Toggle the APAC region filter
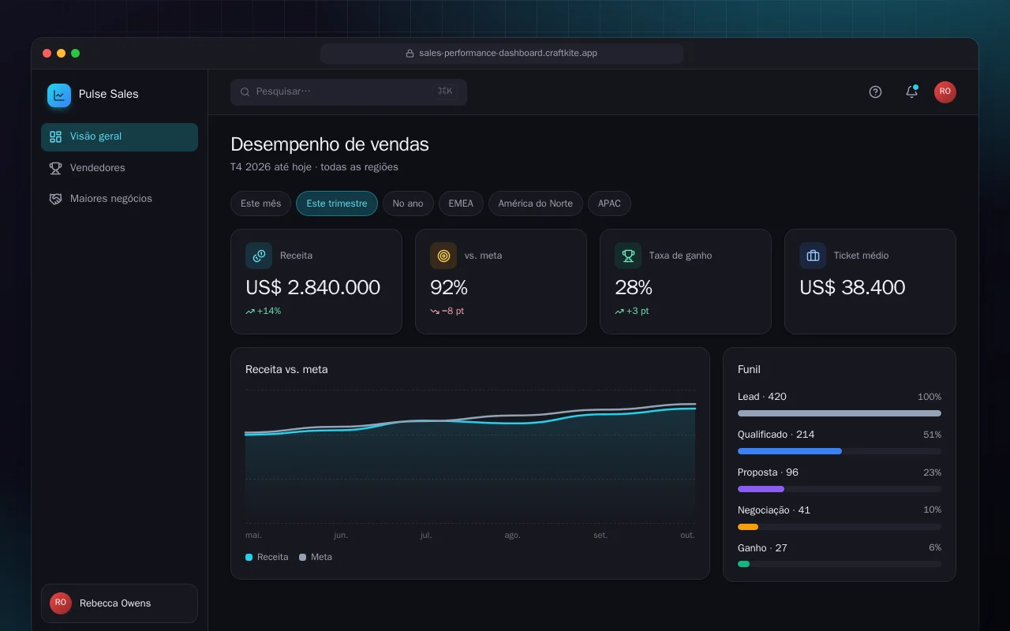This screenshot has height=631, width=1010. tap(609, 203)
